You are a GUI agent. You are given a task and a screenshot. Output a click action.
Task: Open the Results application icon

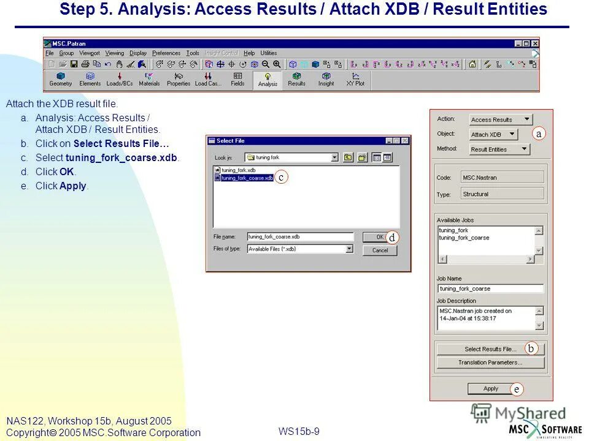296,78
